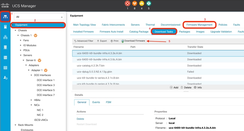This screenshot has height=131, width=244.
Task: Collapse the DCE Interfaces node
Action: point(32,75)
